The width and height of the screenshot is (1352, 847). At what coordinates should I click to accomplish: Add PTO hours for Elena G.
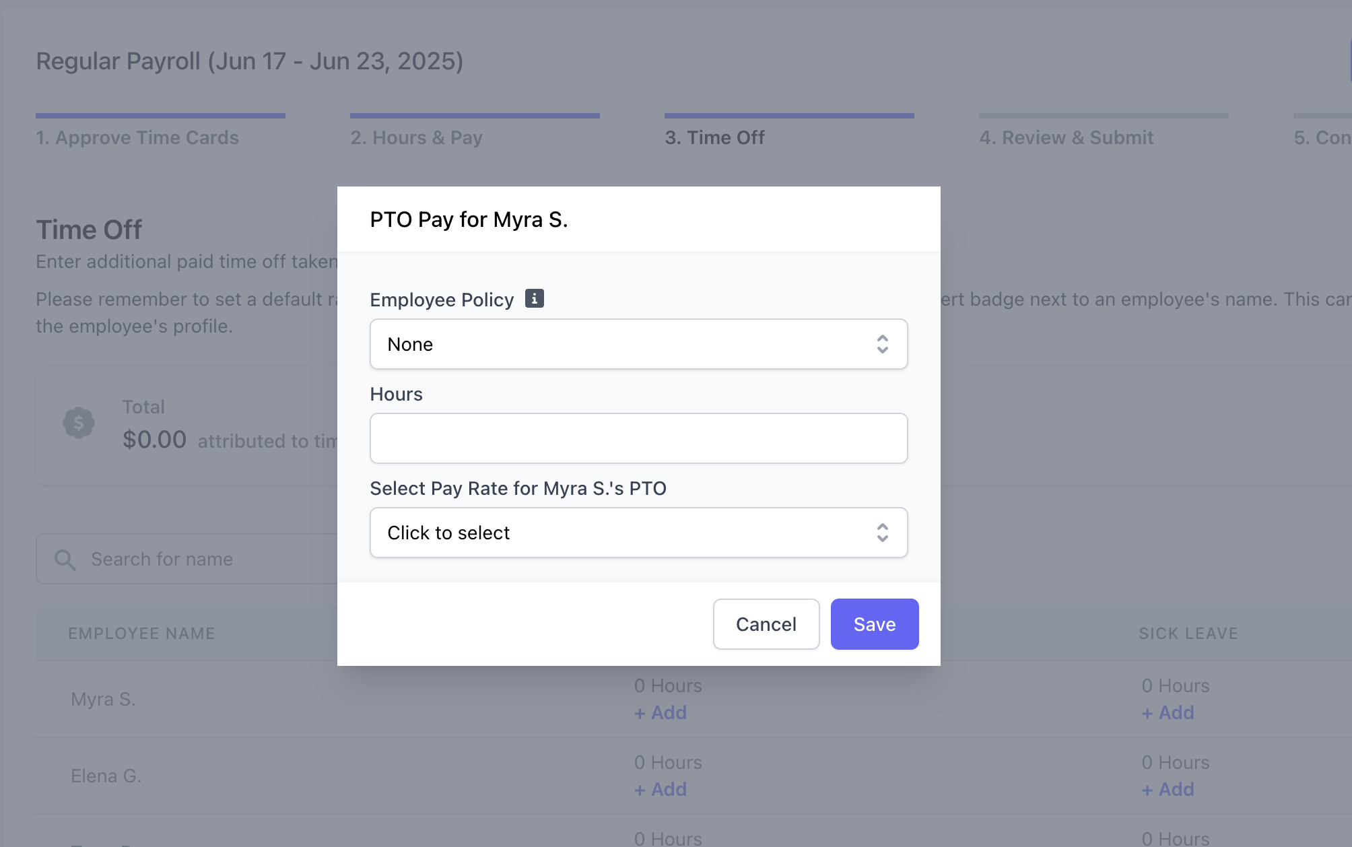pos(661,789)
